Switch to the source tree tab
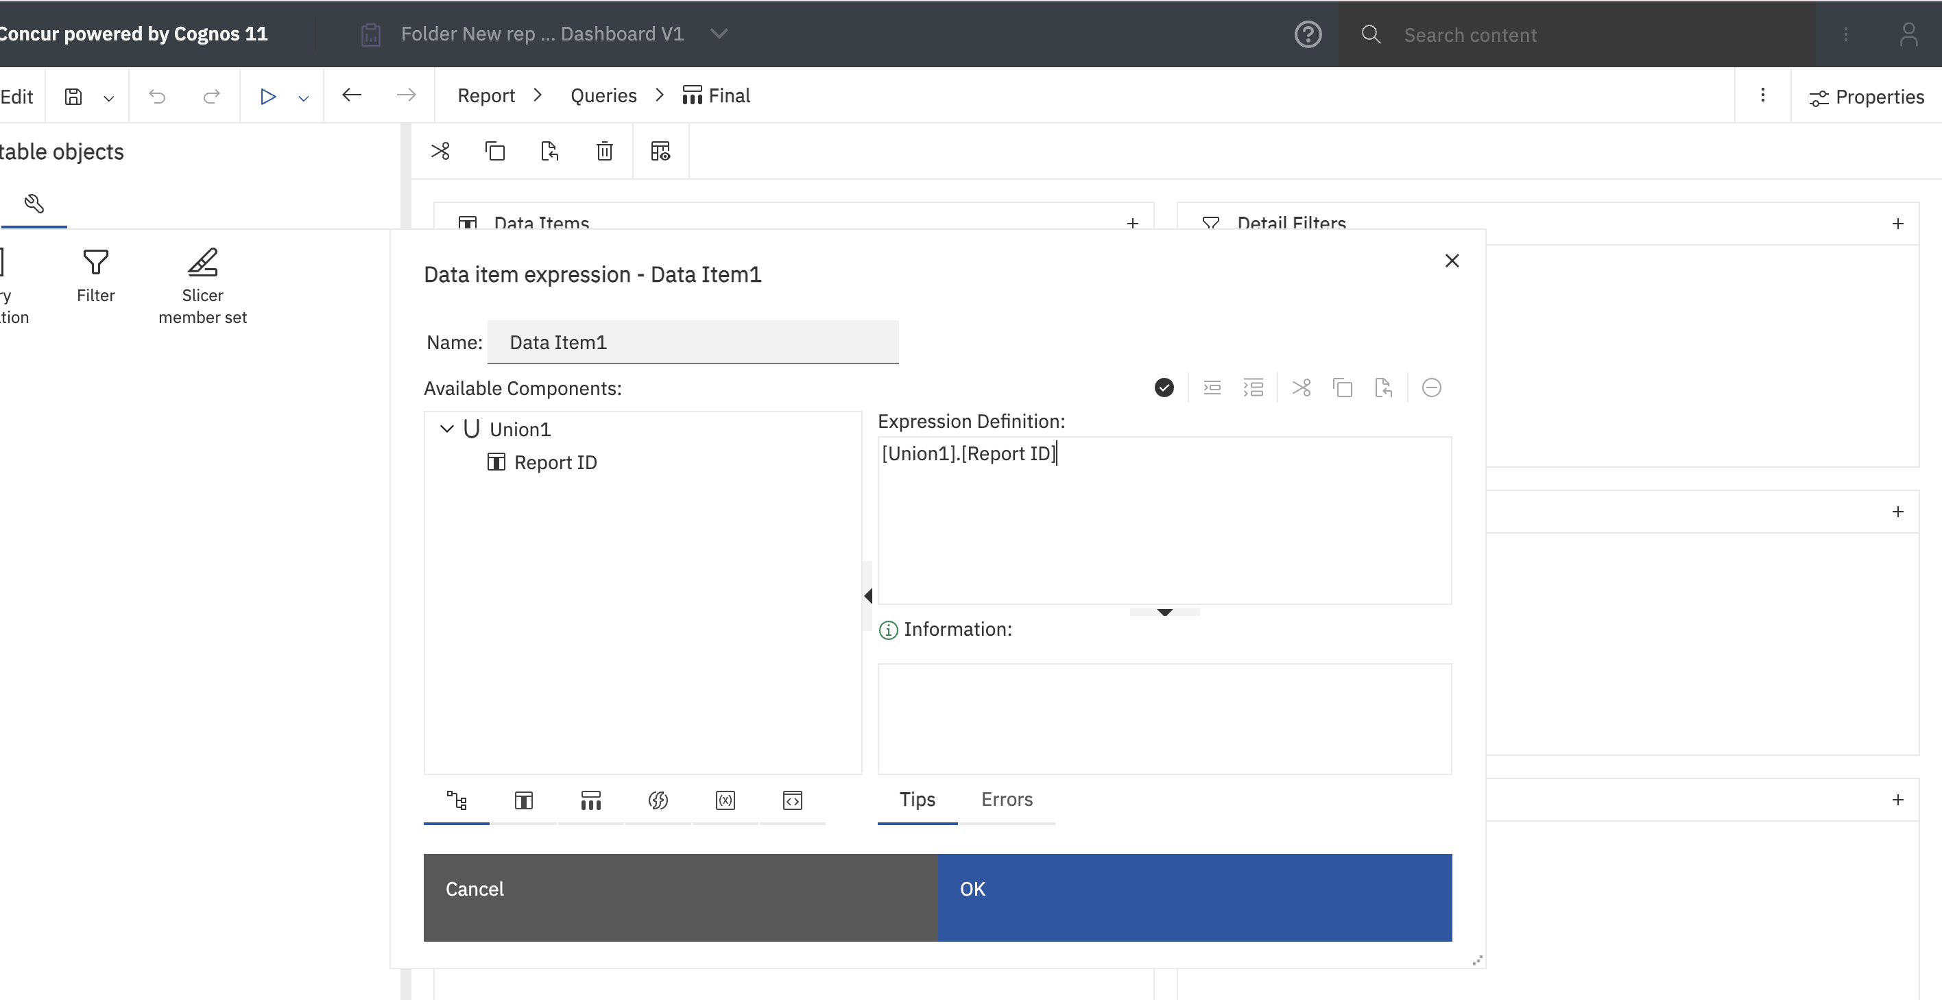Screen dimensions: 1942x1000 click(456, 800)
